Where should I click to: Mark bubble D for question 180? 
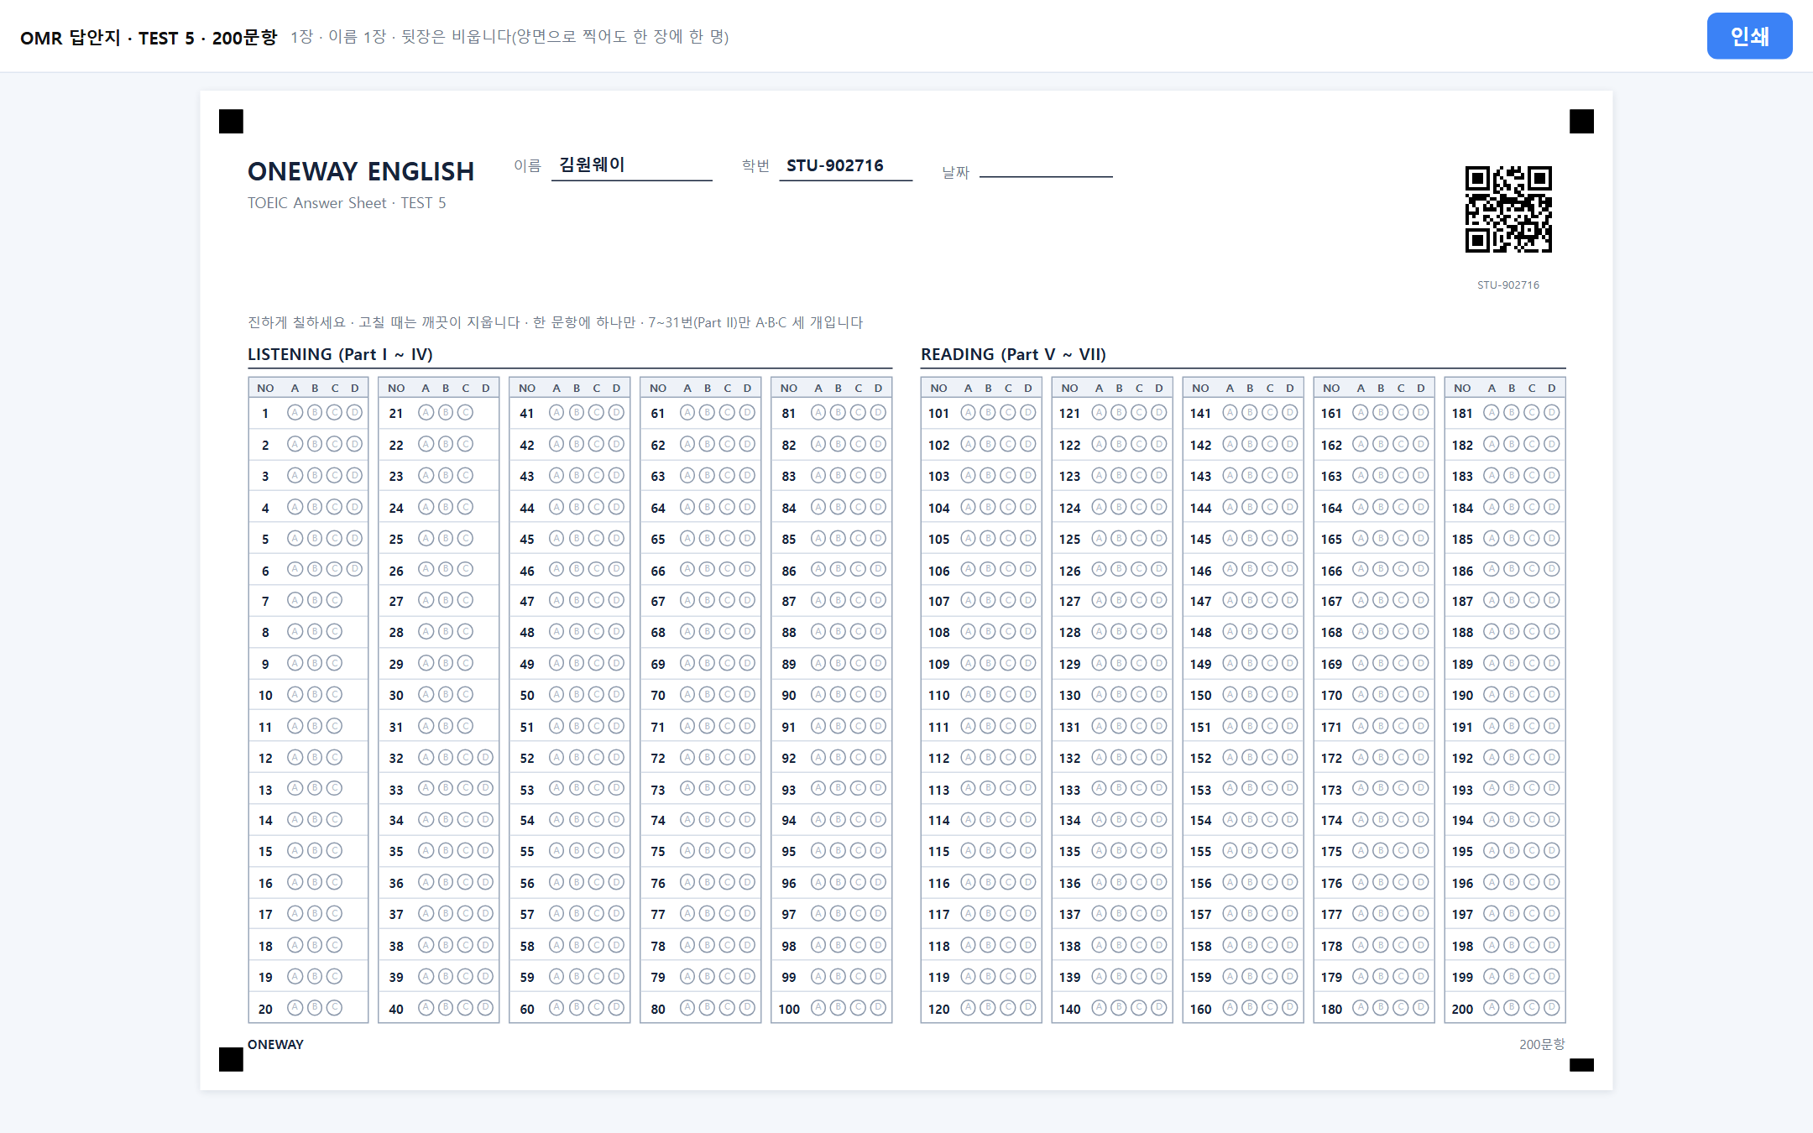[x=1421, y=1008]
